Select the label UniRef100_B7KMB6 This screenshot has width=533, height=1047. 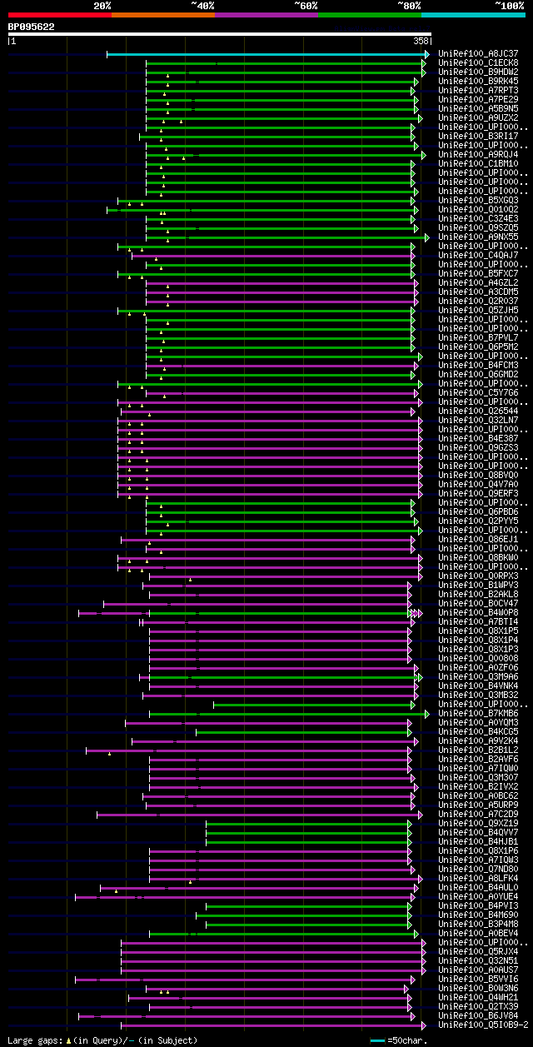point(478,713)
